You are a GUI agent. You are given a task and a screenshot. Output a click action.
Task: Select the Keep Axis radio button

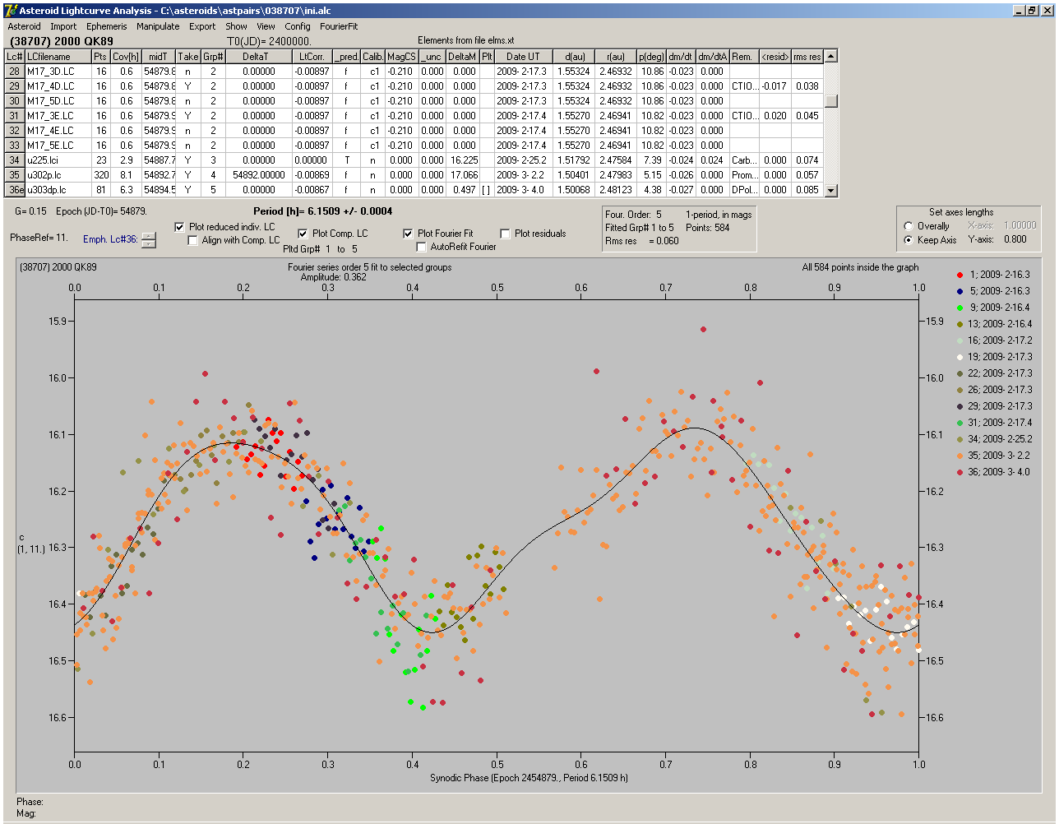click(909, 240)
